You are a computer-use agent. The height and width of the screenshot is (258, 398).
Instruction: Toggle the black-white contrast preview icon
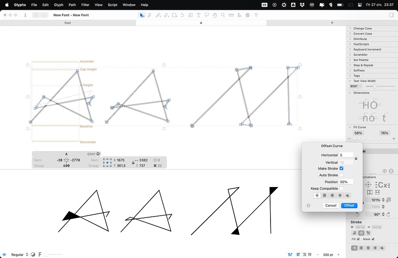pyautogui.click(x=33, y=255)
